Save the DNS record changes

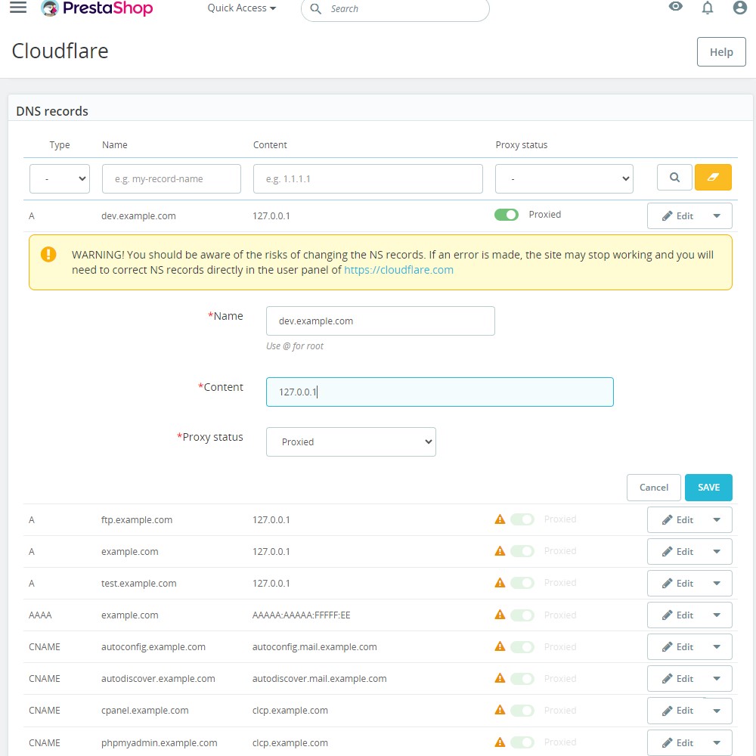click(708, 488)
